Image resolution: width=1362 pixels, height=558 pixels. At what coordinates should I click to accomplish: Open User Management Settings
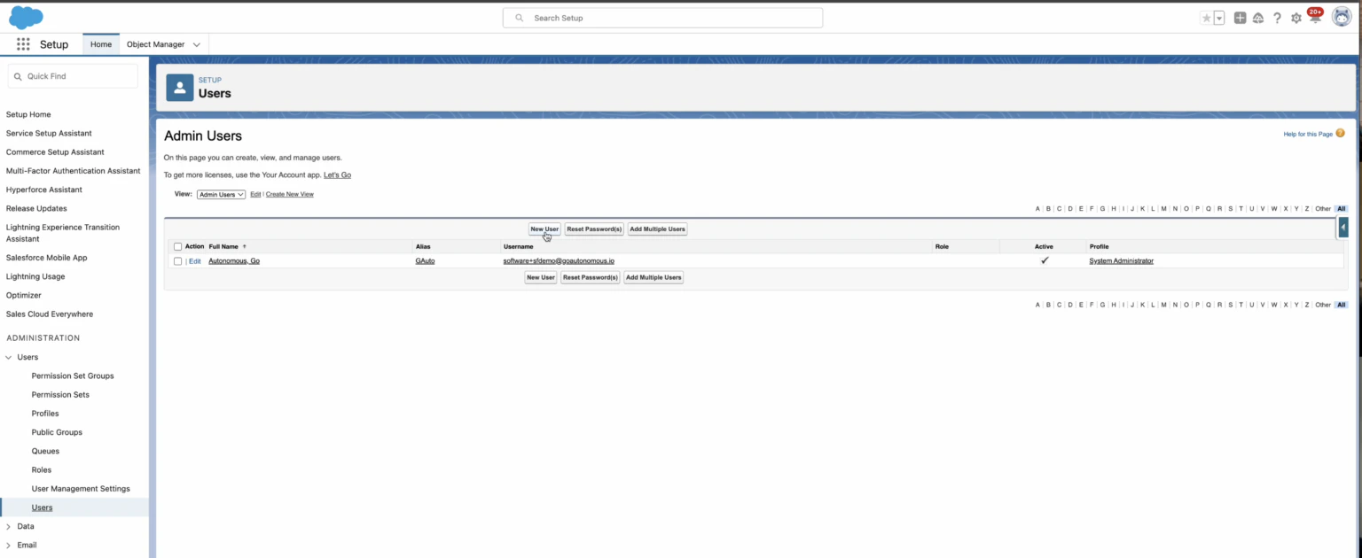tap(81, 488)
